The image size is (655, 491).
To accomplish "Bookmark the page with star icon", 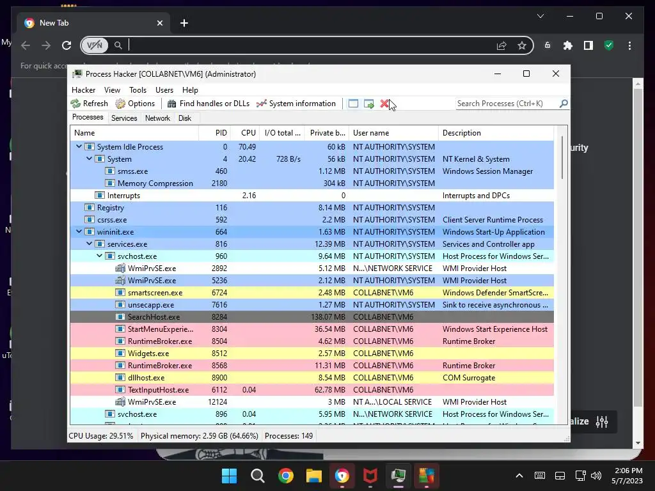I will [x=522, y=45].
